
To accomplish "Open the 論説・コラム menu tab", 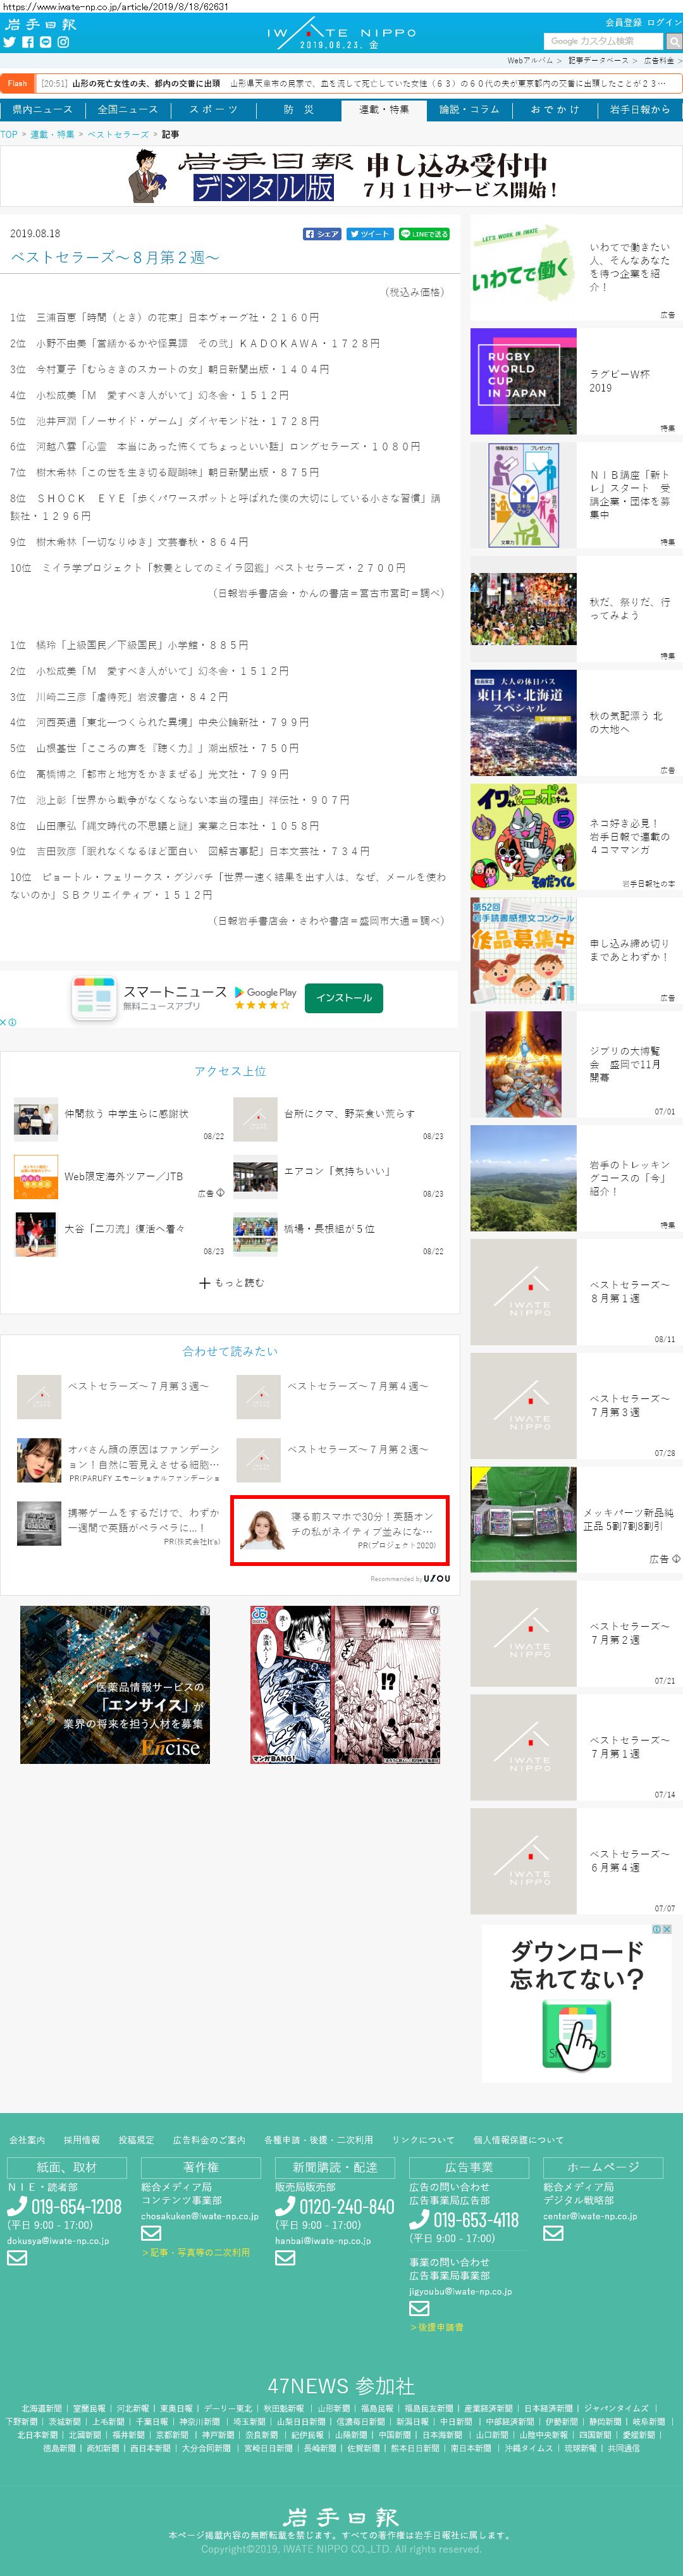I will 469,109.
